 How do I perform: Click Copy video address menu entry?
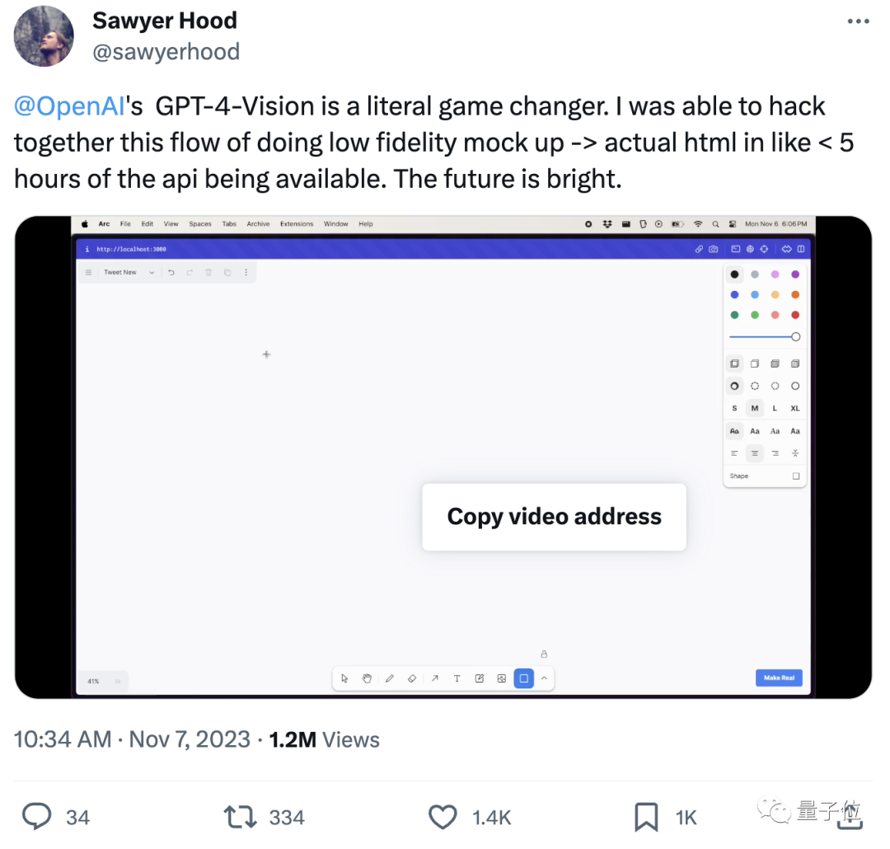tap(554, 517)
